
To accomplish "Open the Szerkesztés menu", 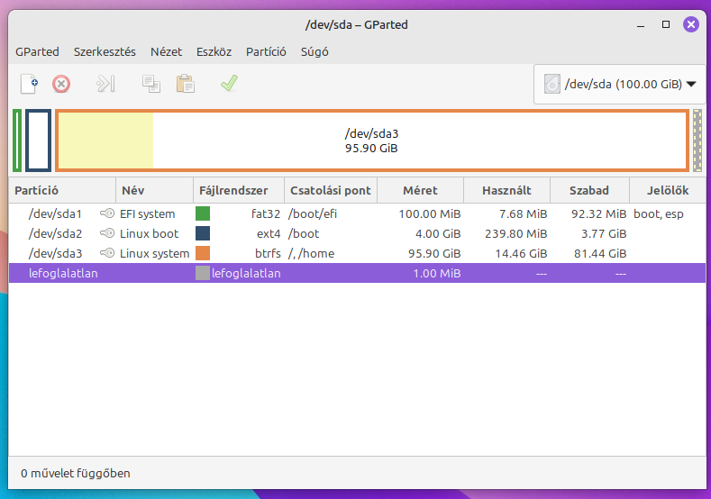I will coord(105,51).
